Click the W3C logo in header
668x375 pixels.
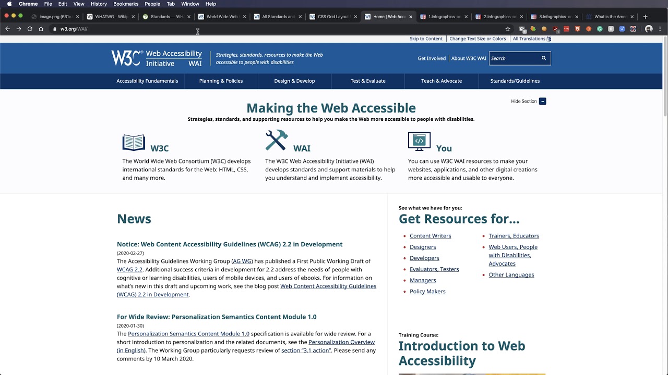[127, 58]
